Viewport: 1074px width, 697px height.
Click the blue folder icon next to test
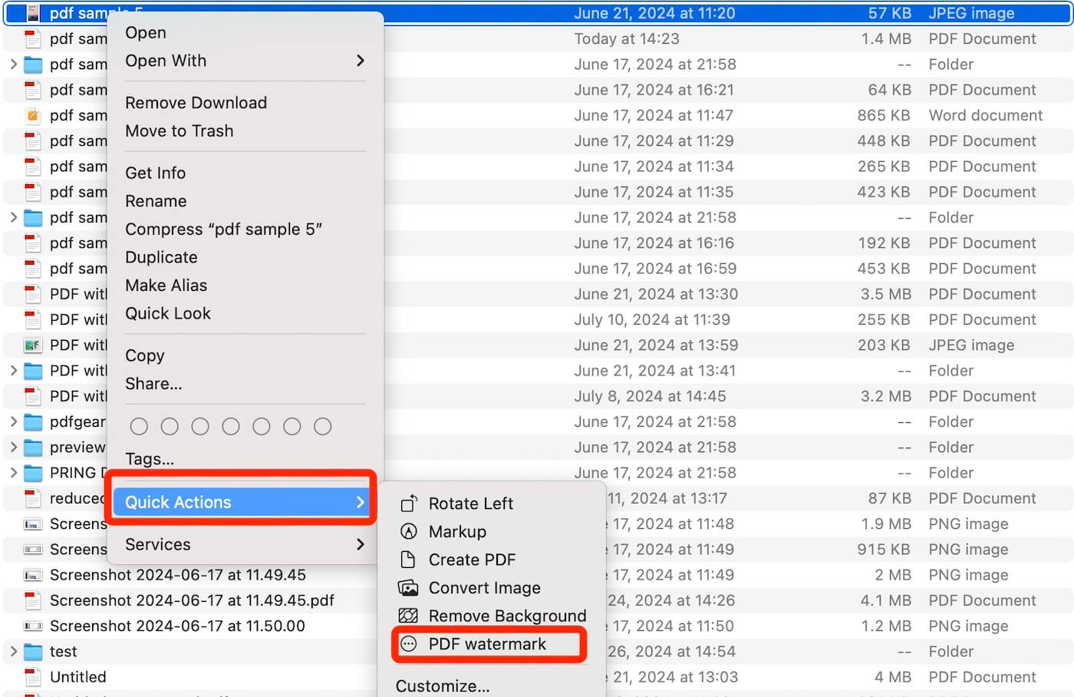click(31, 651)
